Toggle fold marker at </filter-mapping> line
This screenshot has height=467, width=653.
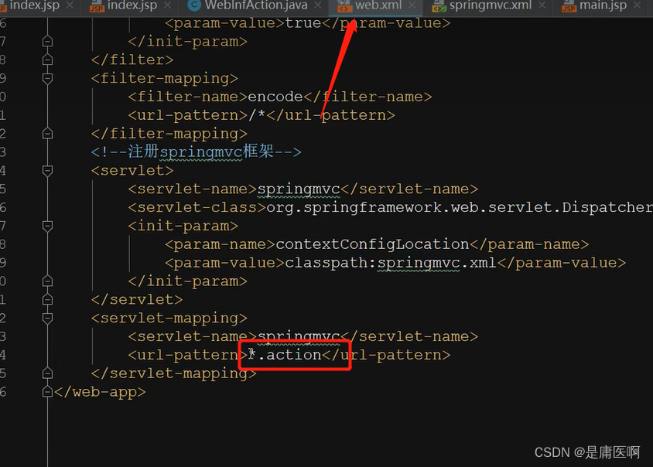(x=47, y=134)
